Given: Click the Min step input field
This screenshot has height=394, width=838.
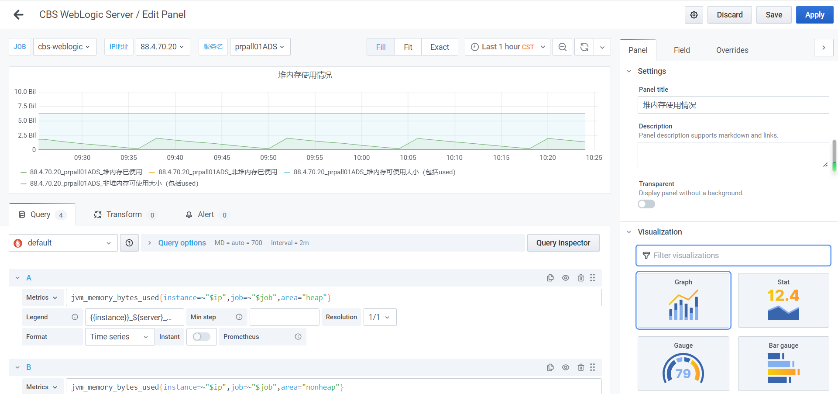Looking at the screenshot, I should [285, 317].
